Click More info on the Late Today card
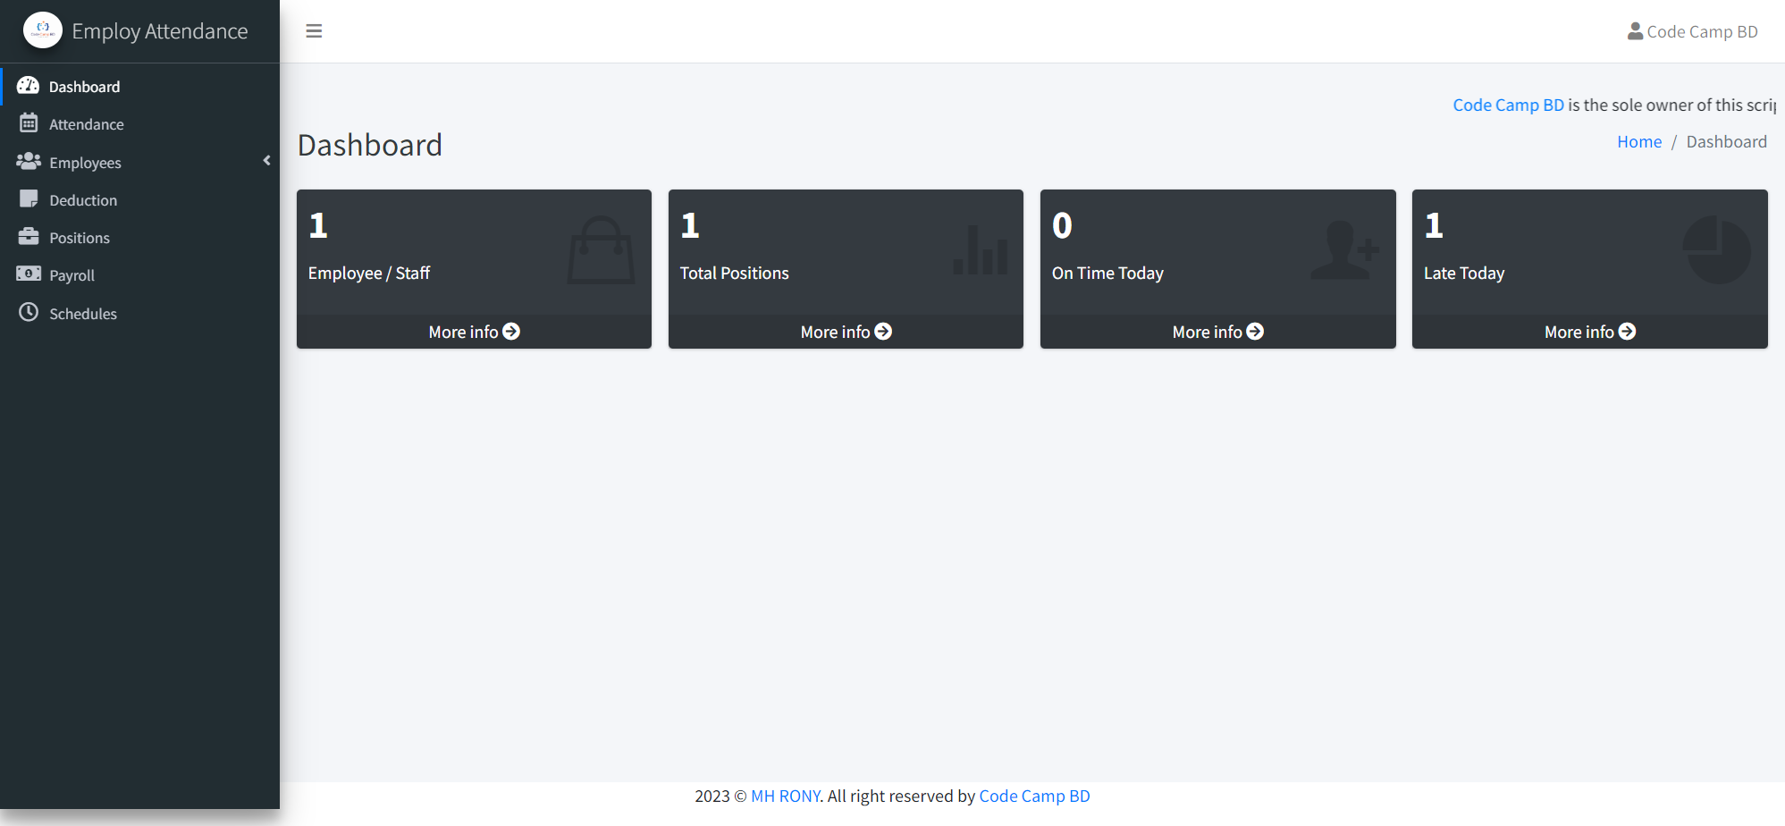 (1589, 331)
